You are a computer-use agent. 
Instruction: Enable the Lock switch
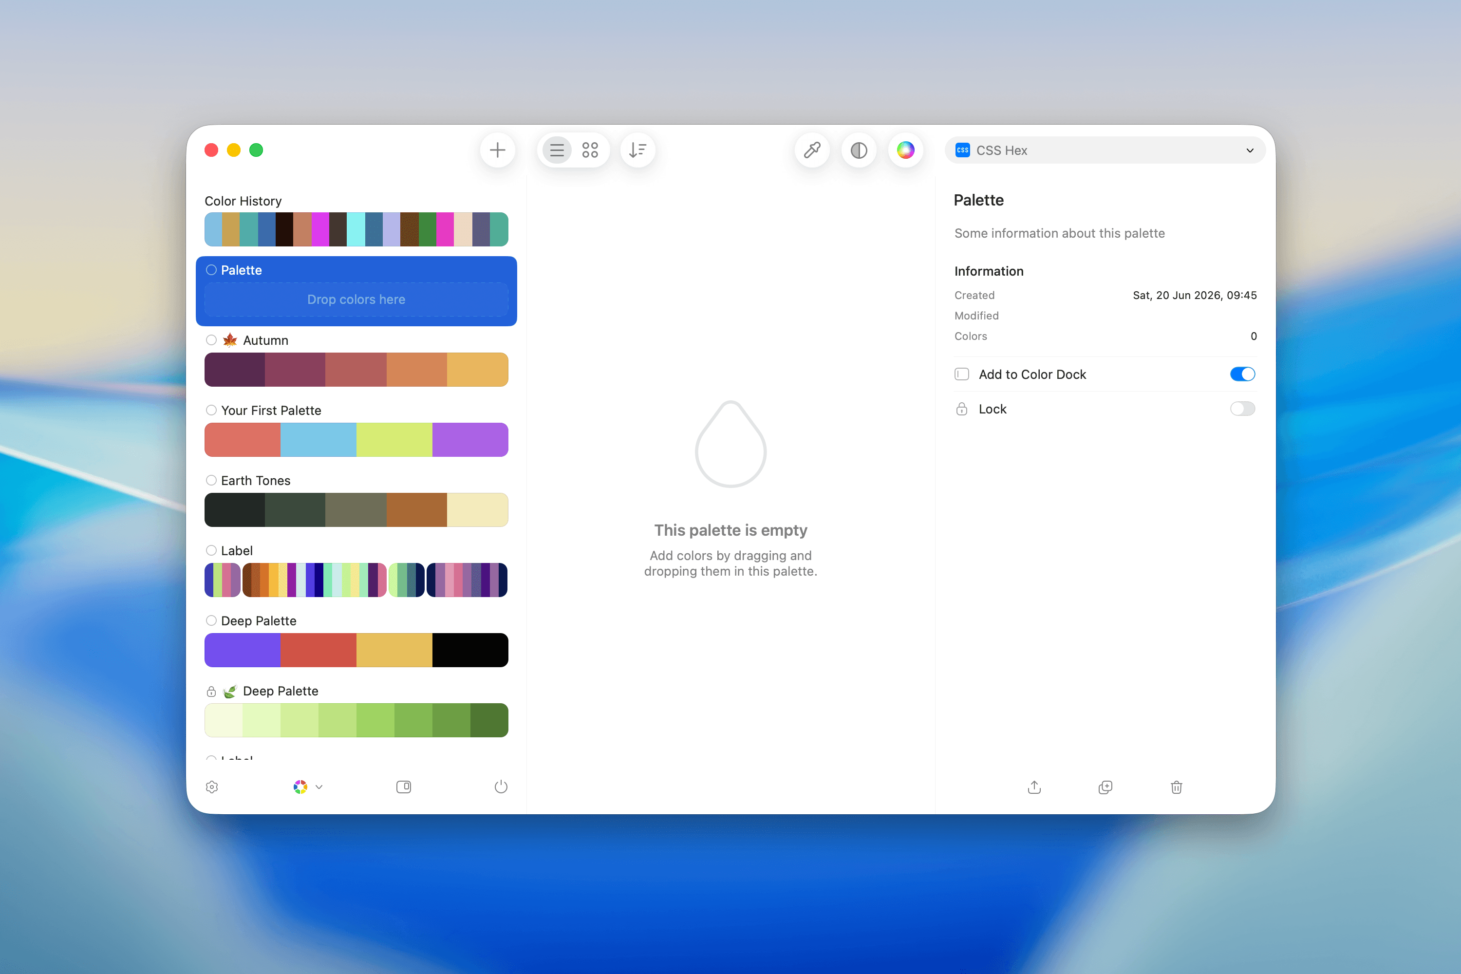1242,409
